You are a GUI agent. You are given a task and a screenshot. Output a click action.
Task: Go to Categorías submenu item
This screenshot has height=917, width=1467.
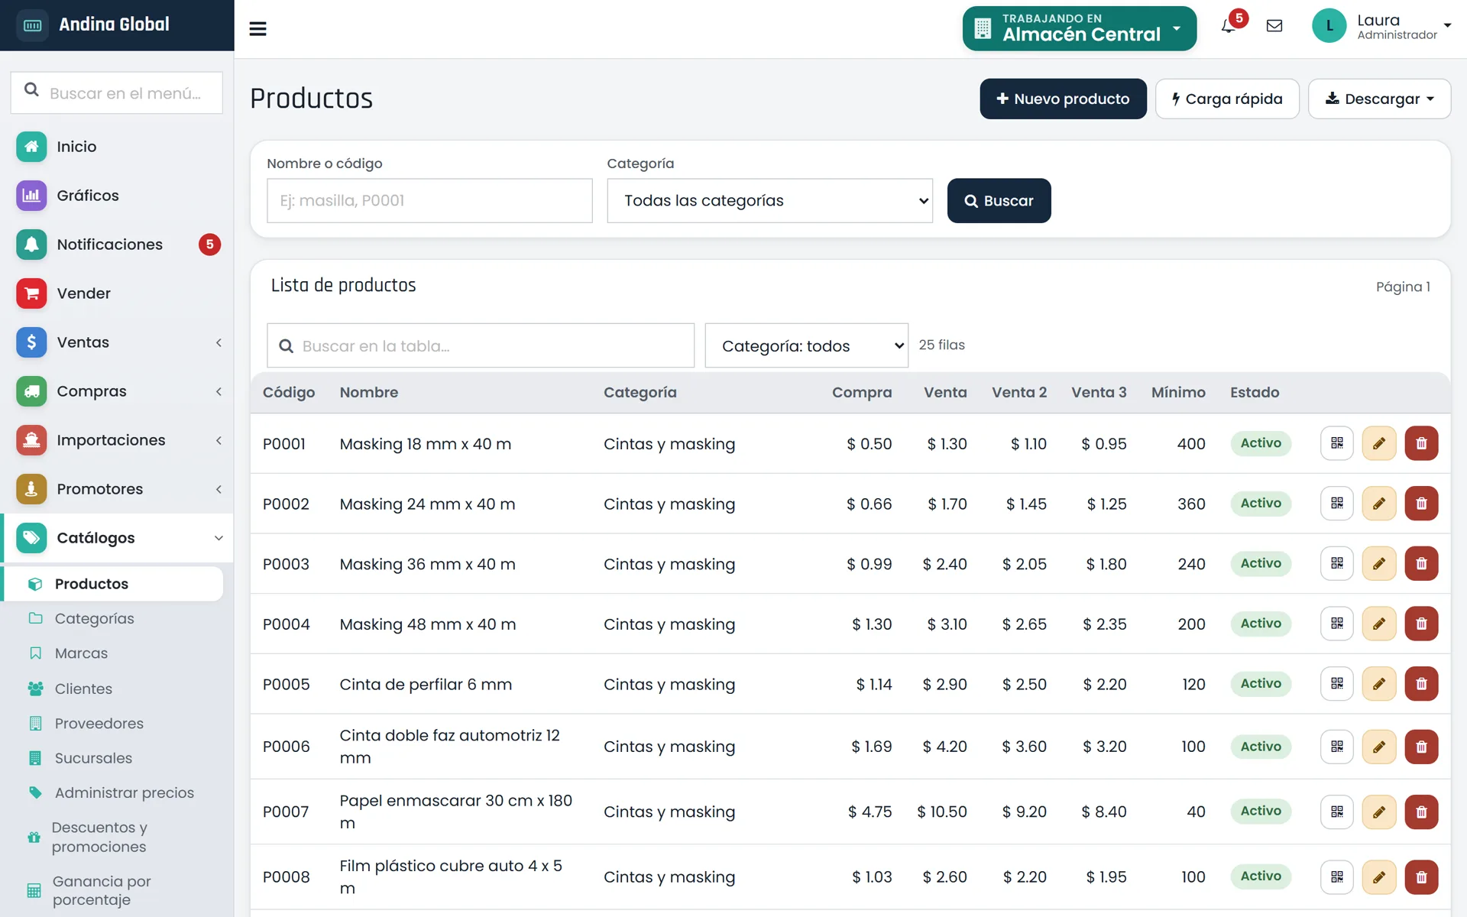coord(94,618)
